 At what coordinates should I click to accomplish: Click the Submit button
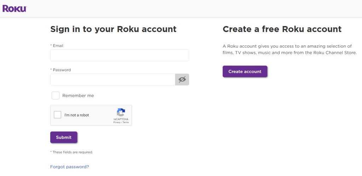coord(64,137)
